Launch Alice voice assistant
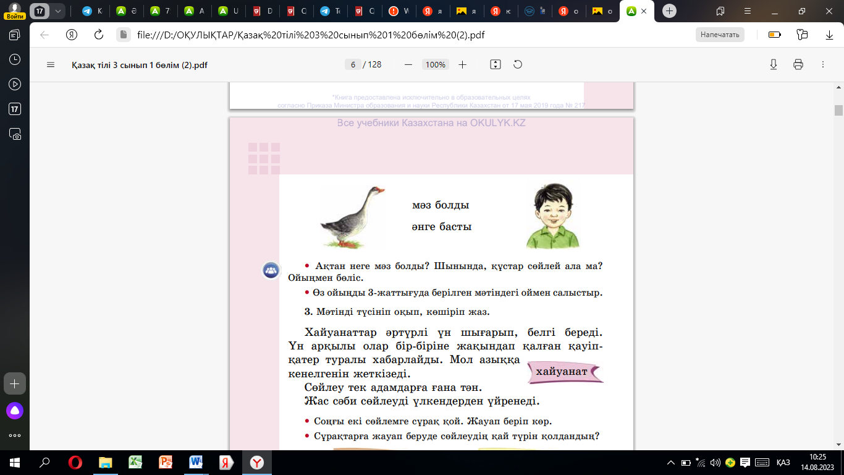Screen dimensions: 844x475 [x=15, y=410]
